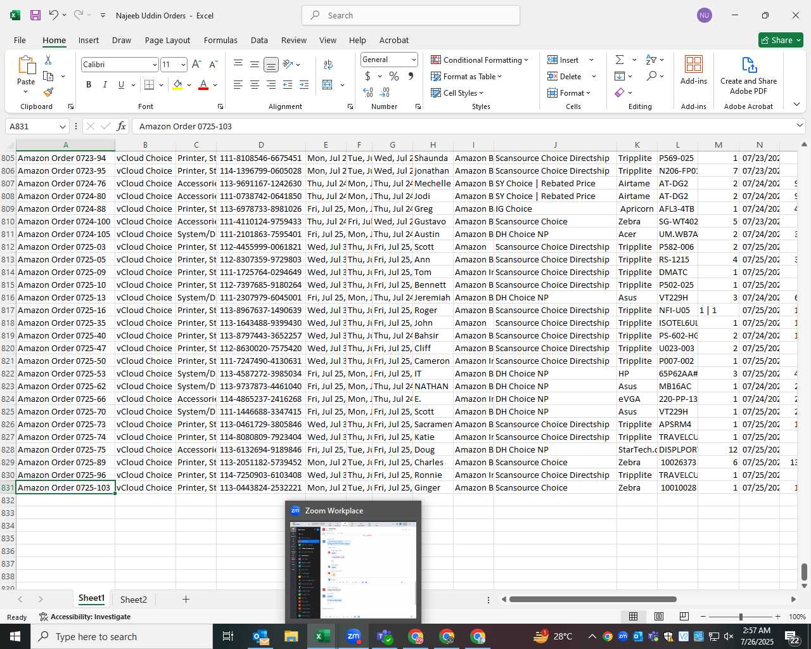This screenshot has height=649, width=811.
Task: Click the Cut scissors icon
Action: [x=48, y=60]
